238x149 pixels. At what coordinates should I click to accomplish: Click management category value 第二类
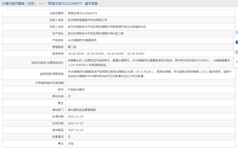pos(72,47)
